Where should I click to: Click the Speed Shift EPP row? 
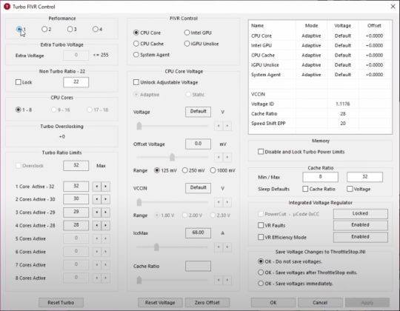point(320,124)
